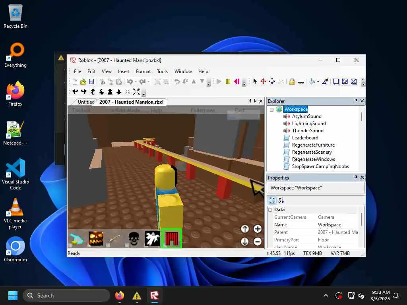Viewport: 407px width, 305px height.
Task: Click the padlock Lock tool
Action: tap(292, 82)
